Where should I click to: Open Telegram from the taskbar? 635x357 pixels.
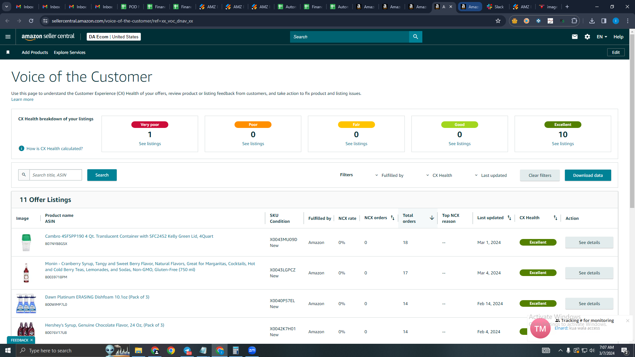187,350
